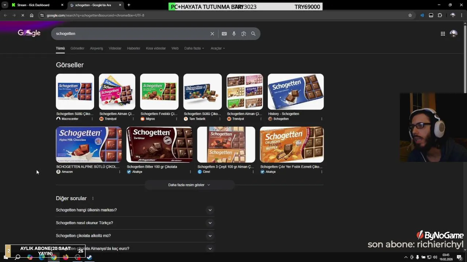Start voice search with the microphone icon
467x262 pixels.
coord(234,33)
